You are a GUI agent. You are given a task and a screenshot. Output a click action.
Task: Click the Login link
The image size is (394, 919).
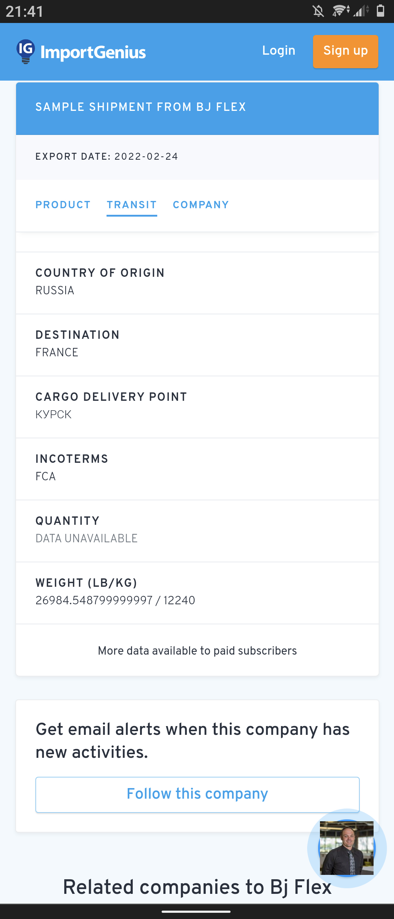tap(279, 51)
